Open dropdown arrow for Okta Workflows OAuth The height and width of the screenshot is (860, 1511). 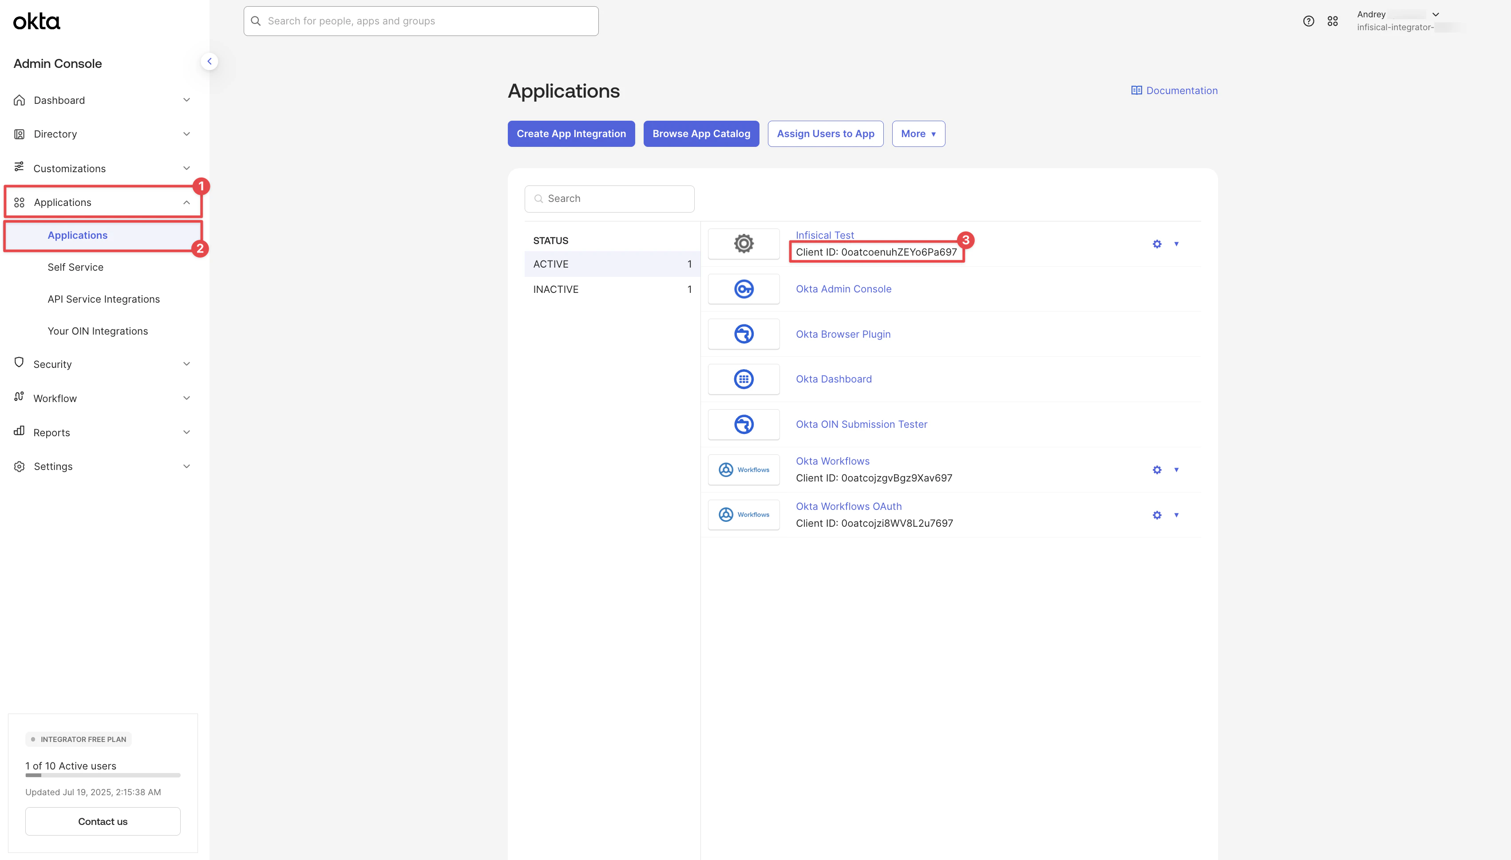point(1176,515)
